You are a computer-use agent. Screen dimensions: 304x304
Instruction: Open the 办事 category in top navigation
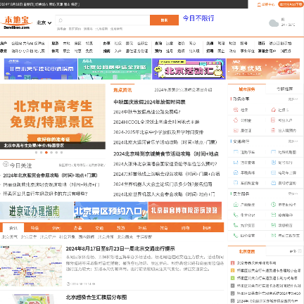coord(106,44)
